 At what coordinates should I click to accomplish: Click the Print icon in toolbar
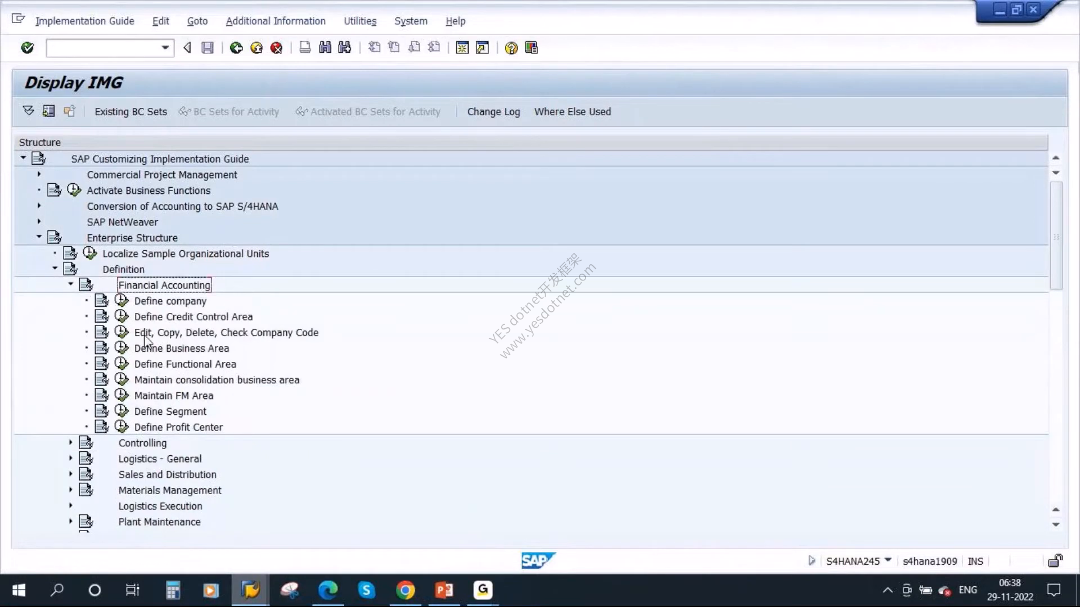pyautogui.click(x=305, y=48)
